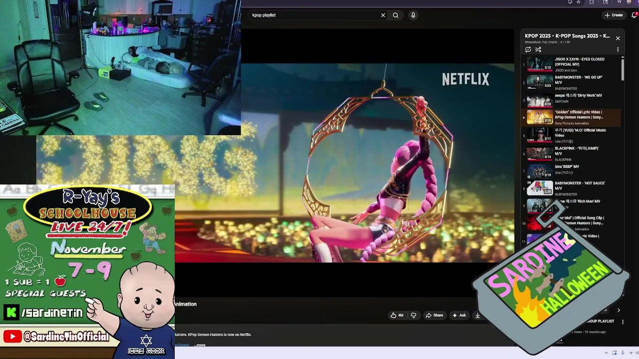Click aespa 'Rich Man' MV thumbnail
Viewport: 639px width, 359px height.
point(539,205)
